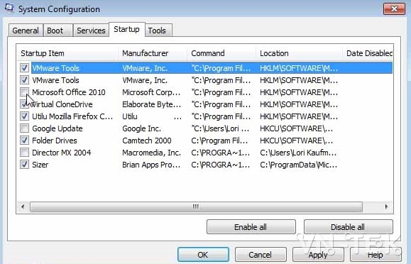This screenshot has height=264, width=411.
Task: Click the Apply button
Action: click(318, 255)
